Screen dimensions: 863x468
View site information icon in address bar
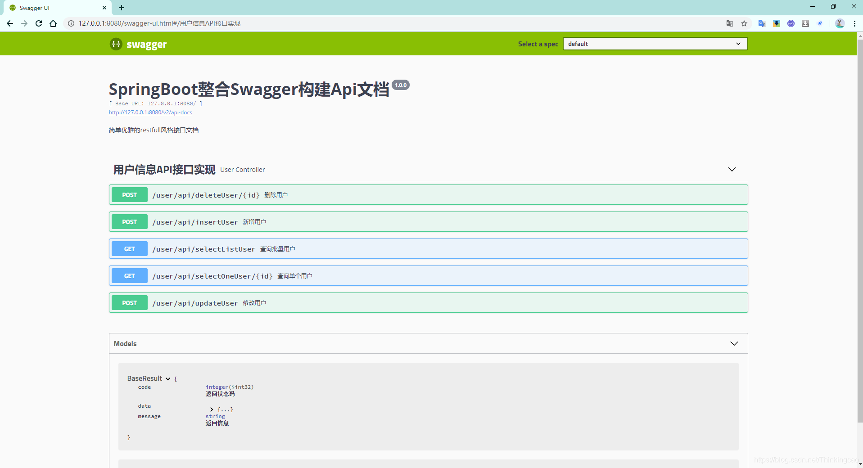[x=71, y=23]
